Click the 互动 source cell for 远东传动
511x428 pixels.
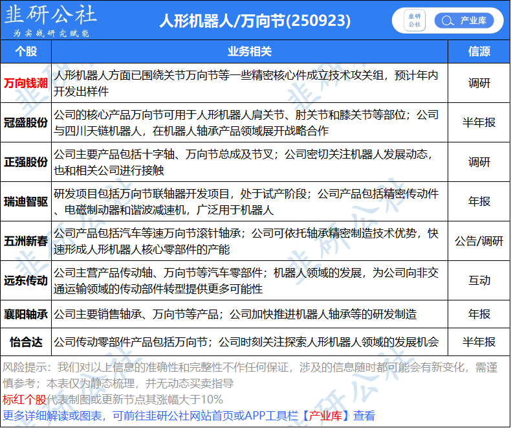478,280
